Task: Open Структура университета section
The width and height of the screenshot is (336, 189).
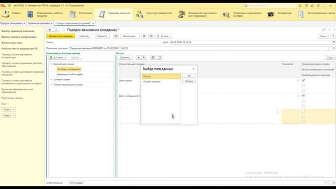Action: (154, 14)
